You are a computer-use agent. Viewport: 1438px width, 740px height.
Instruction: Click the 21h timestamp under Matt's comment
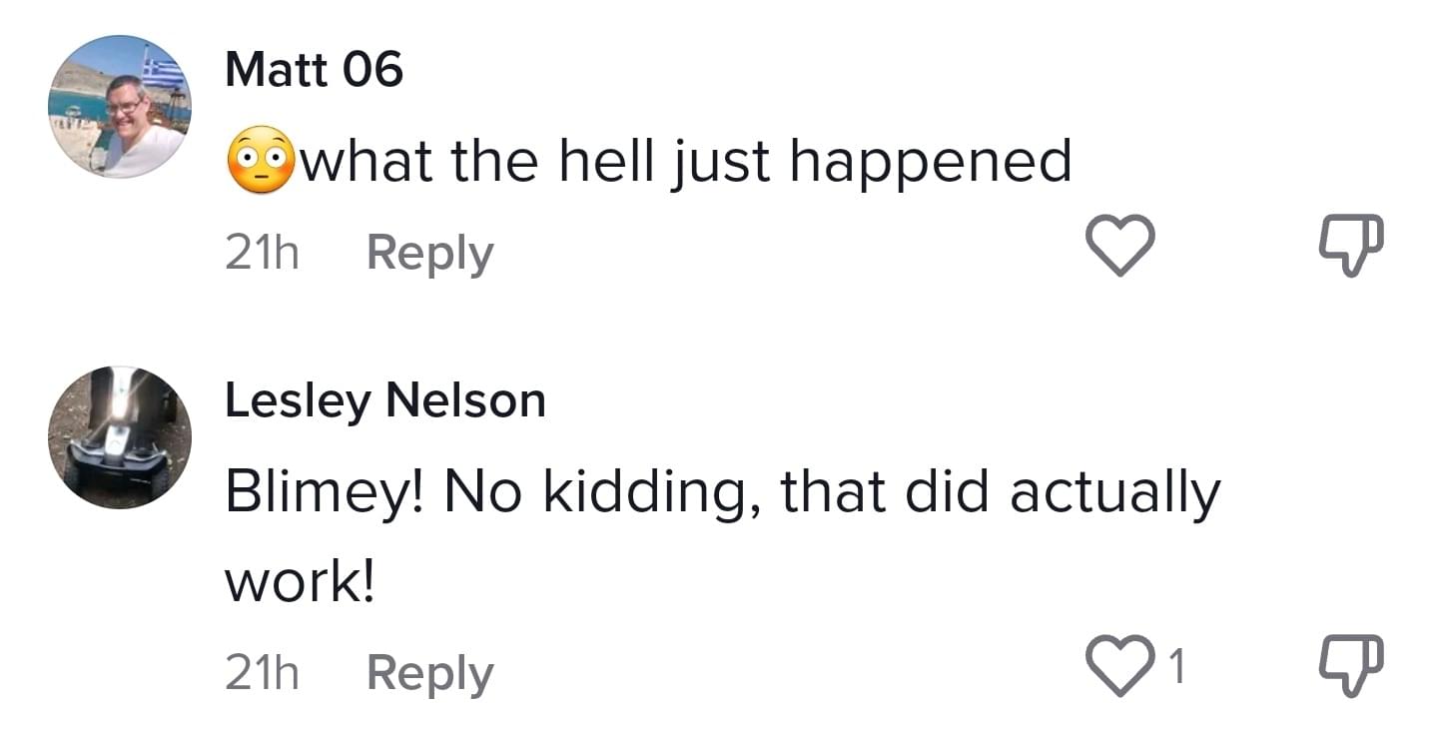[262, 253]
